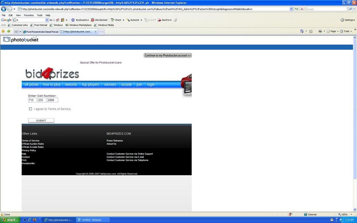Open Favorites Center via the yellow star icon
The width and height of the screenshot is (357, 223).
point(3,31)
